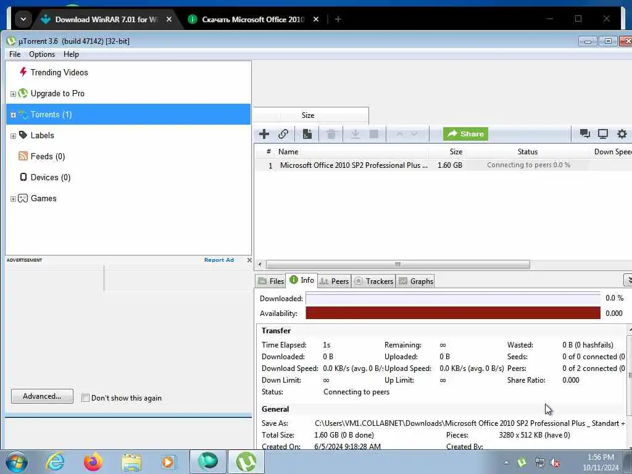
Task: Open Windows Media Player from taskbar
Action: (168, 462)
